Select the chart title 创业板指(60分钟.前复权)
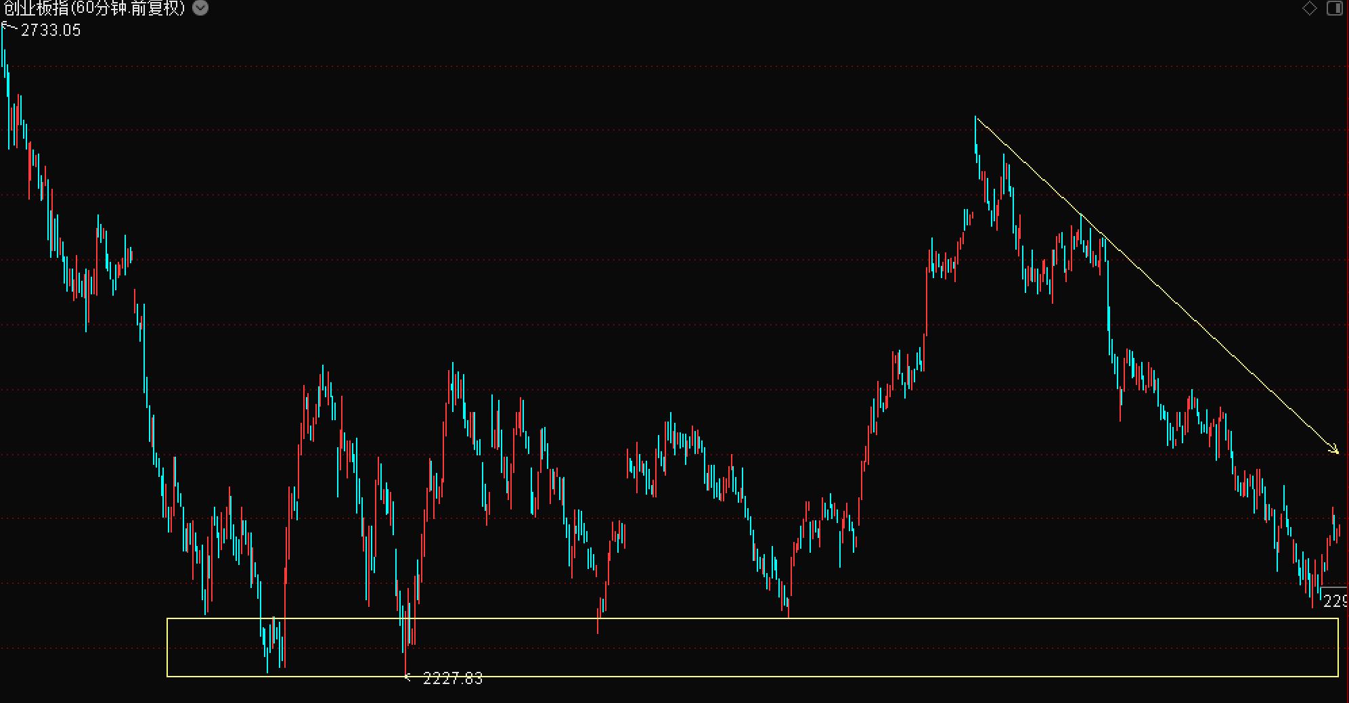 click(93, 8)
